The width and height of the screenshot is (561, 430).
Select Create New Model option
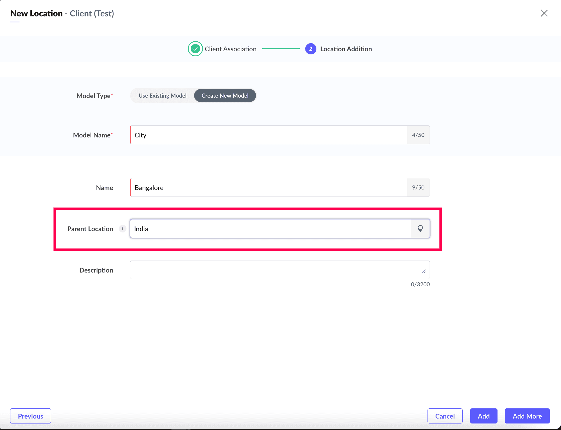coord(225,96)
